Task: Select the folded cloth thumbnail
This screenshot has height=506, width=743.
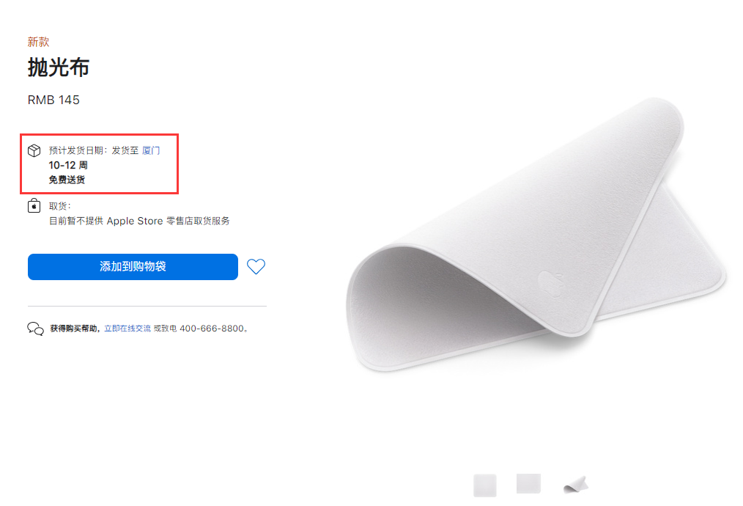Action: tap(576, 485)
